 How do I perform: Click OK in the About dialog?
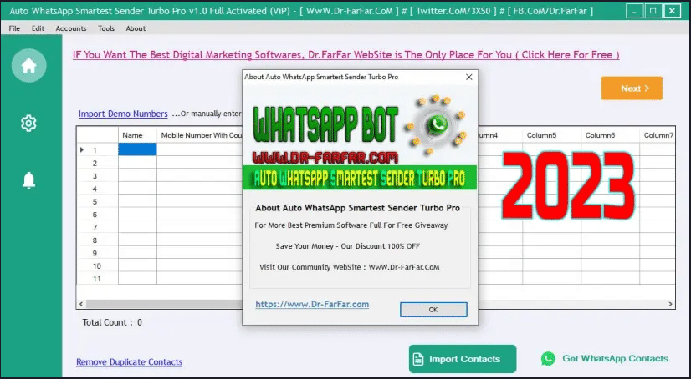point(433,310)
